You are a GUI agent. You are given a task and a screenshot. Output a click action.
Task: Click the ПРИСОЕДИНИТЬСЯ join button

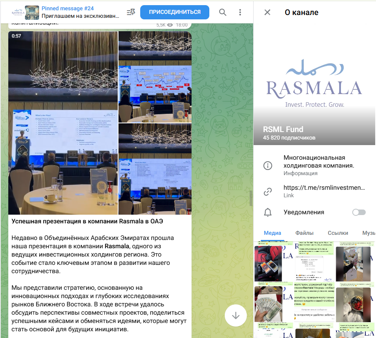(x=175, y=12)
